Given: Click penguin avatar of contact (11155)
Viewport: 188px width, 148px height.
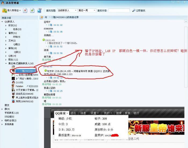Looking at the screenshot, I should coord(13,82).
